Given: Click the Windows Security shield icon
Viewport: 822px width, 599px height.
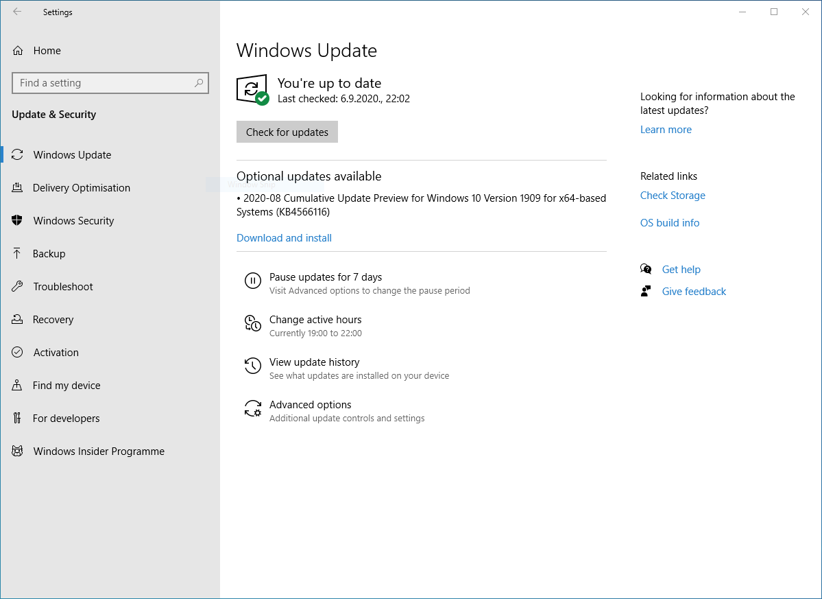Looking at the screenshot, I should pyautogui.click(x=17, y=221).
